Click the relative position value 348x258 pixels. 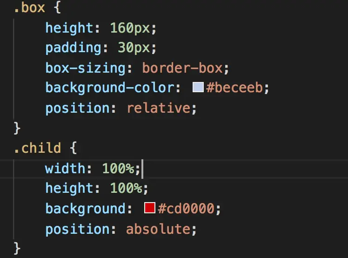(158, 108)
